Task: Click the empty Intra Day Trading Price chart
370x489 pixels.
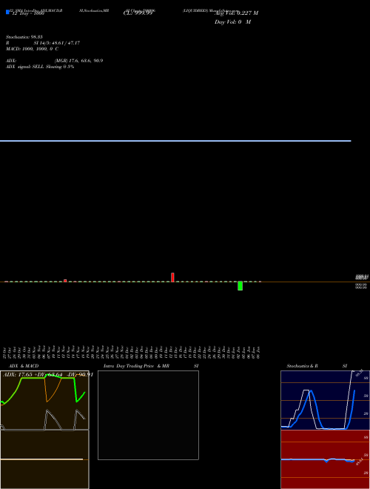Action: [148, 415]
